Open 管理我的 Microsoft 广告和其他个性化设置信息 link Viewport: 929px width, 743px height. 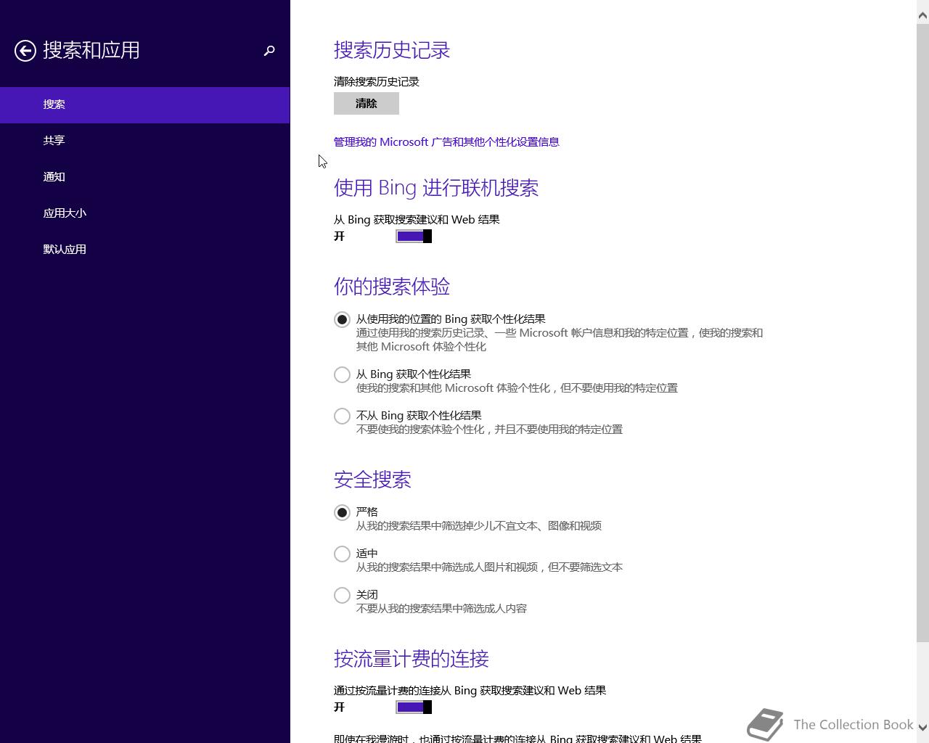pyautogui.click(x=446, y=142)
